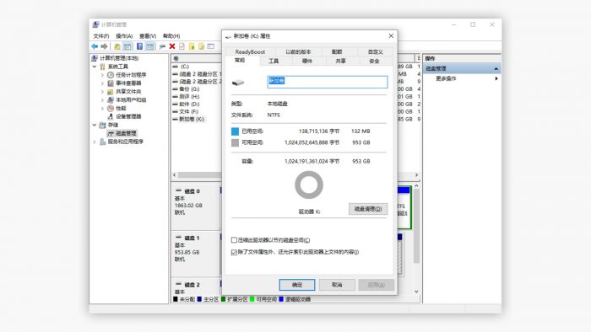Viewport: 591px width, 332px height.
Task: Click the drive usage donut chart
Action: click(x=309, y=185)
